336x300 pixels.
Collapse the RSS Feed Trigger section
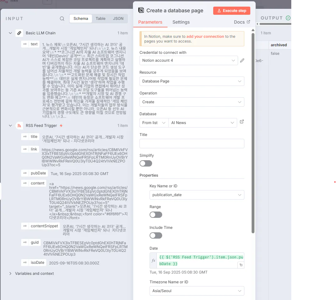click(10, 126)
